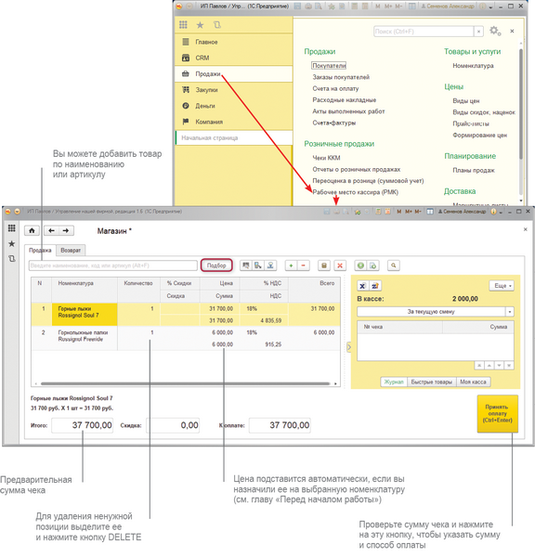Expand the Еще dropdown menu
The height and width of the screenshot is (557, 535).
(x=502, y=286)
